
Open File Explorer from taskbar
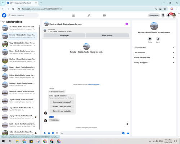pyautogui.click(x=17, y=141)
